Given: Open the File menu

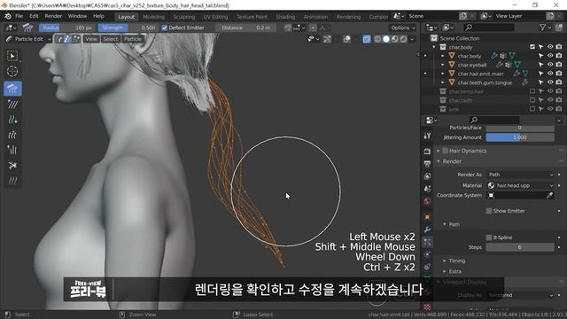Looking at the screenshot, I should 19,16.
